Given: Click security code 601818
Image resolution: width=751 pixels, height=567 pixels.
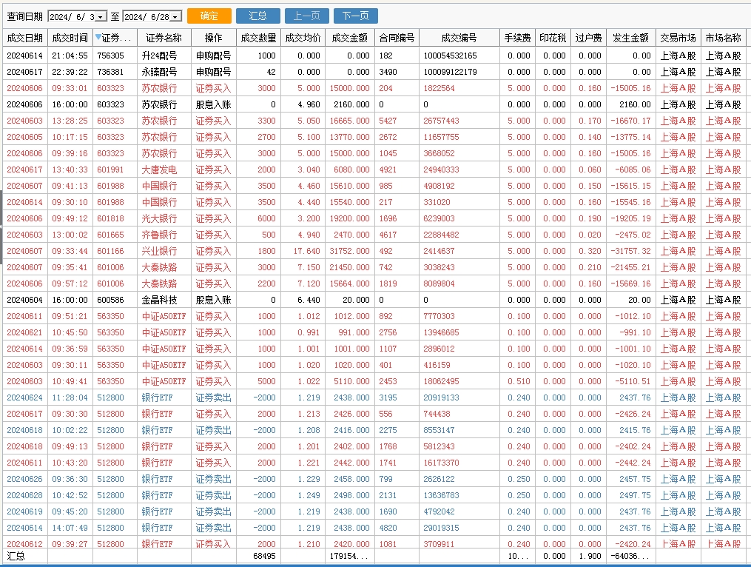Looking at the screenshot, I should [x=110, y=218].
